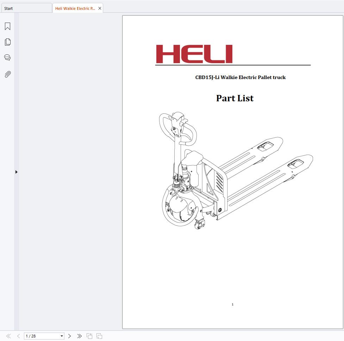Viewport: 344px width, 341px height.
Task: Click the 'Part List' heading text
Action: [x=235, y=98]
